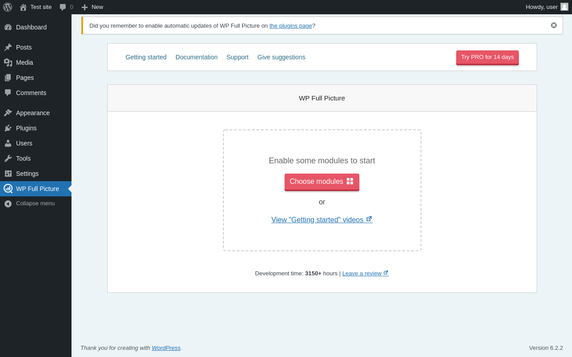Open Comments in the sidebar menu
The width and height of the screenshot is (572, 357).
click(x=36, y=93)
